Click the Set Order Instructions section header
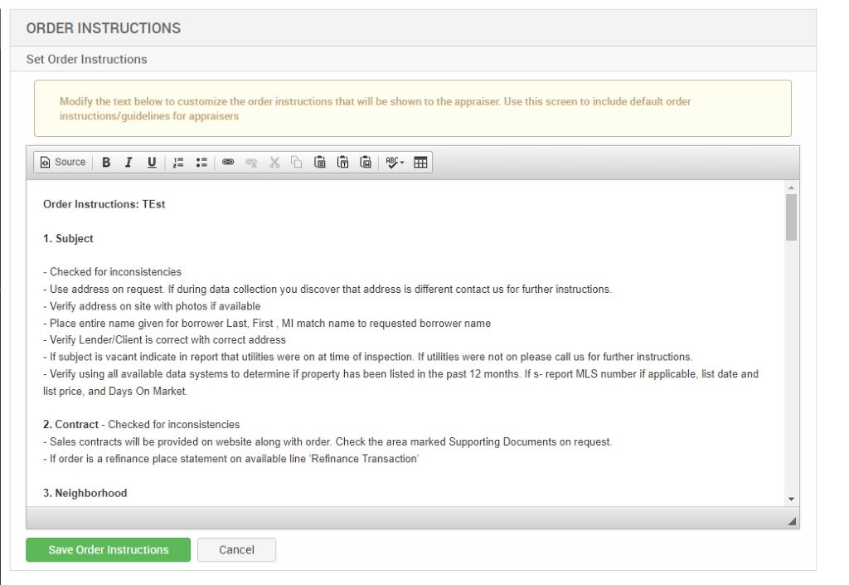Image resolution: width=849 pixels, height=585 pixels. coord(86,59)
